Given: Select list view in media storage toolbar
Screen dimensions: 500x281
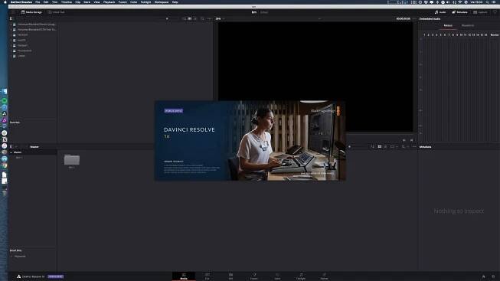Looking at the screenshot, I should click(195, 19).
